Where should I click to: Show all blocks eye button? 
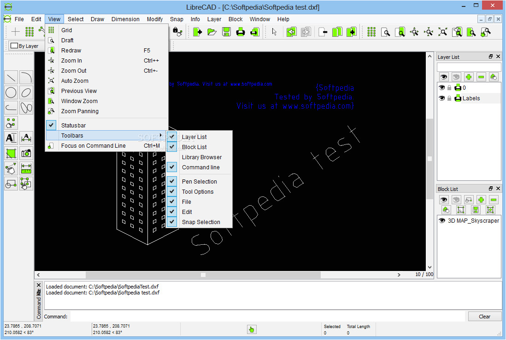443,200
